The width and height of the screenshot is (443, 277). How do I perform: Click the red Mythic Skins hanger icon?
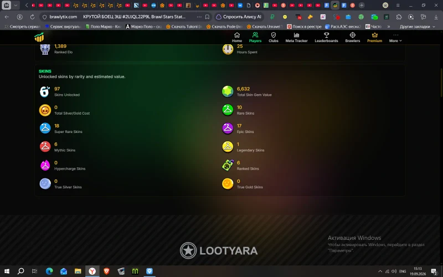(x=45, y=147)
